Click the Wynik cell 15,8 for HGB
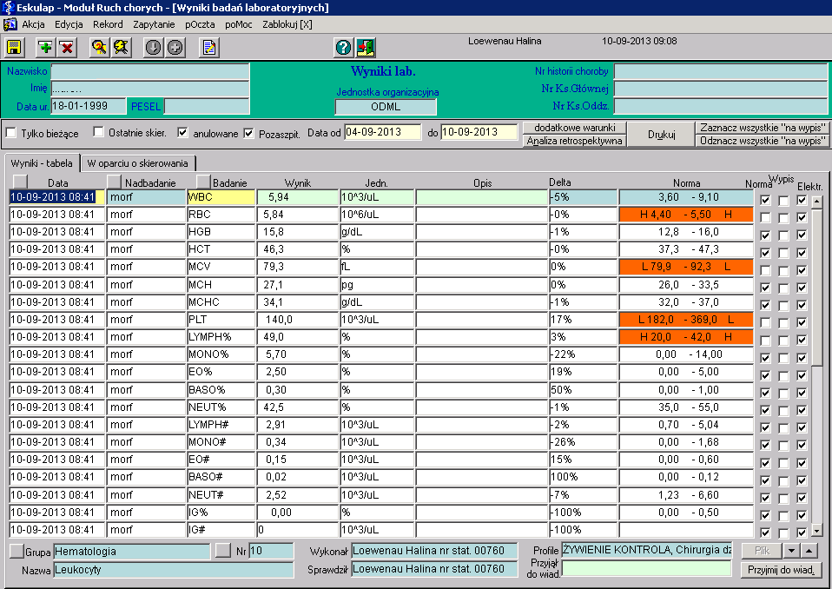 tap(298, 232)
